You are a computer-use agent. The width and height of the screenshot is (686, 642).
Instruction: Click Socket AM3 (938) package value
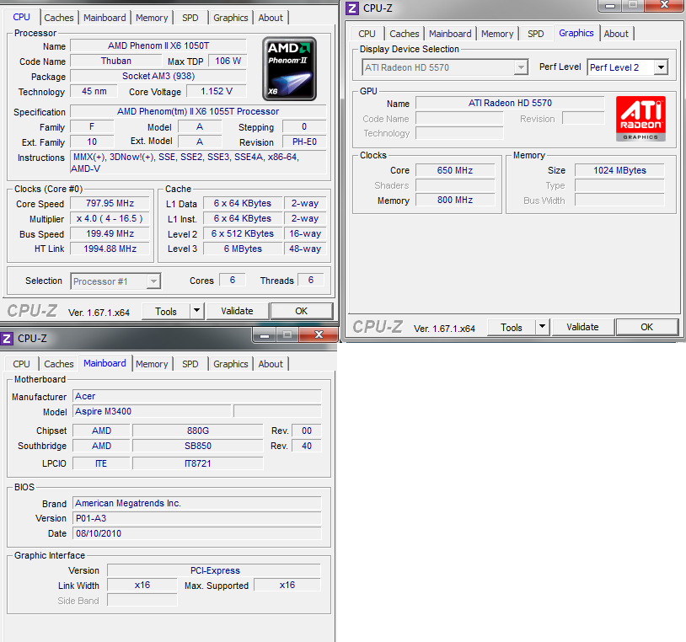point(158,76)
